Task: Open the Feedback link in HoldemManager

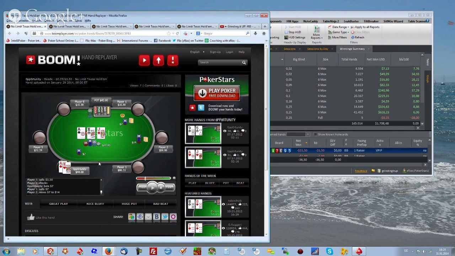Action: pyautogui.click(x=361, y=171)
